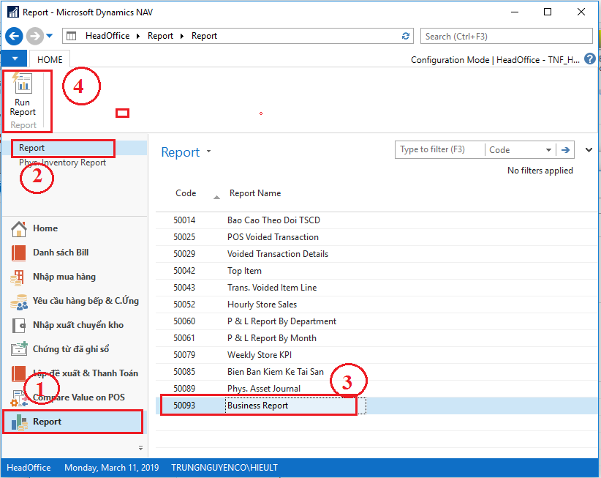Screen dimensions: 601x478
Task: Open the Report page title dropdown
Action: (x=208, y=152)
